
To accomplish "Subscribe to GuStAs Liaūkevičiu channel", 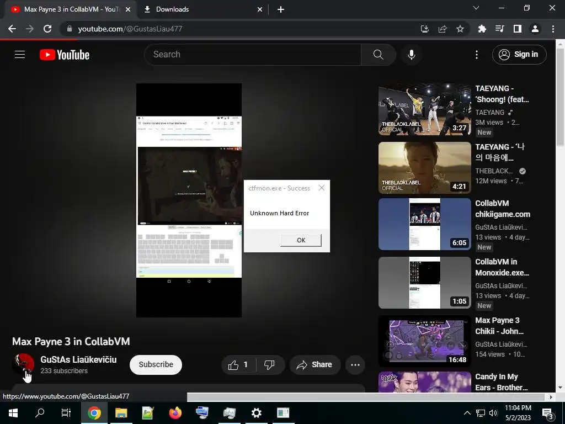I will 156,364.
